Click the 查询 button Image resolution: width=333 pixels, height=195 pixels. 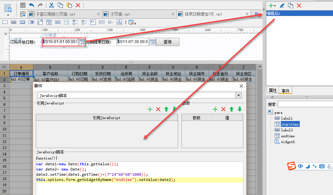click(168, 42)
